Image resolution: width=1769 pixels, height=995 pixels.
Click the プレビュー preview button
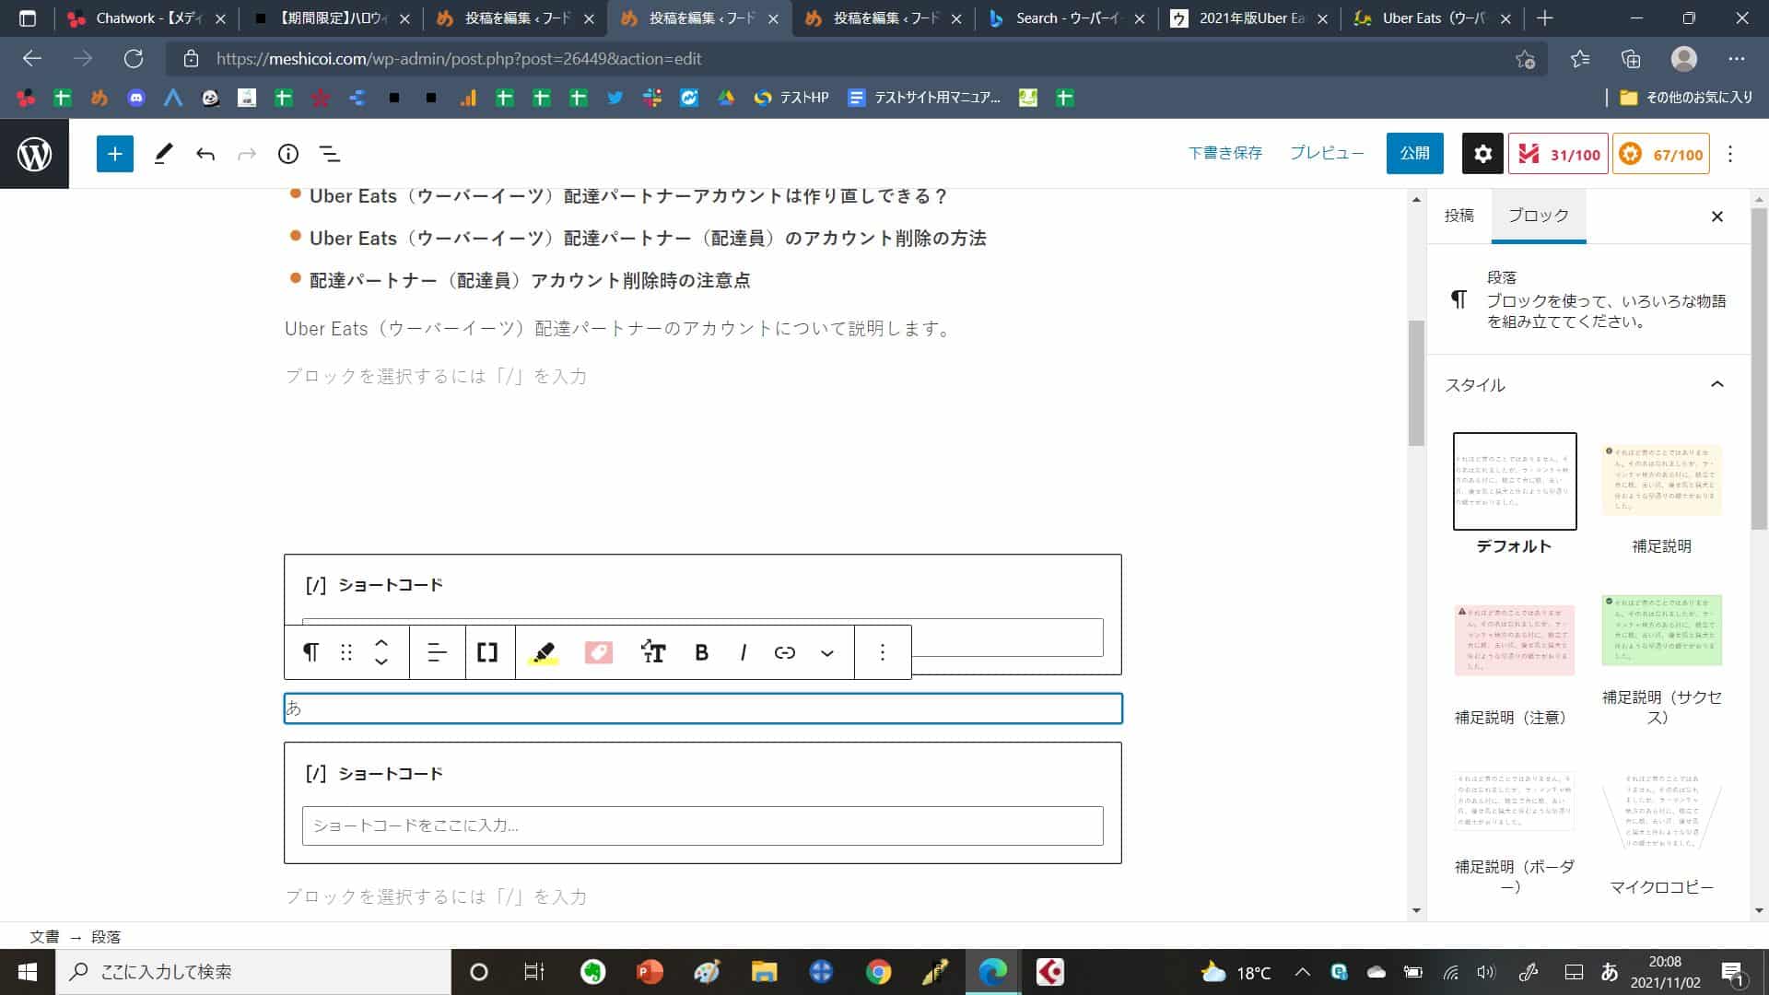pyautogui.click(x=1327, y=153)
